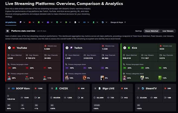Click the green category thumbnail on the Kick card at 12%

160,78
